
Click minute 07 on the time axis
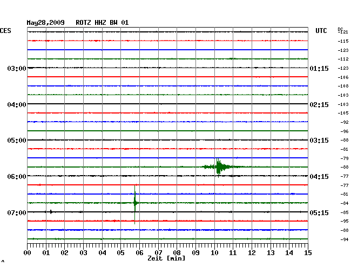tap(158, 252)
